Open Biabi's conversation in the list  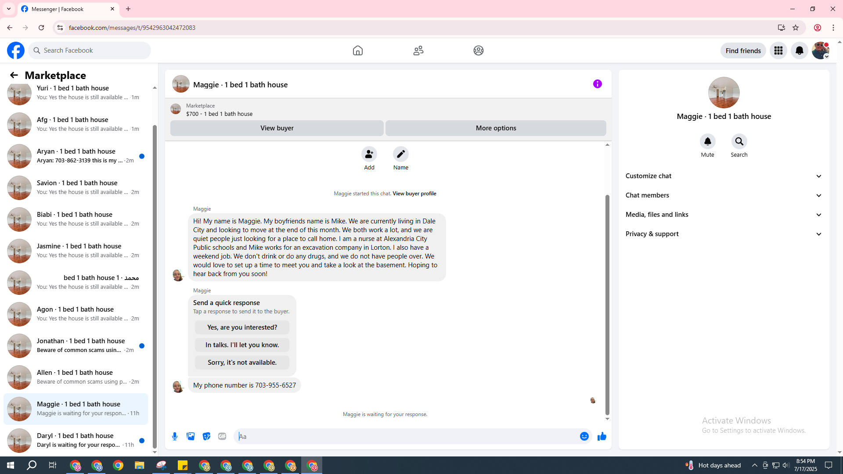point(76,219)
